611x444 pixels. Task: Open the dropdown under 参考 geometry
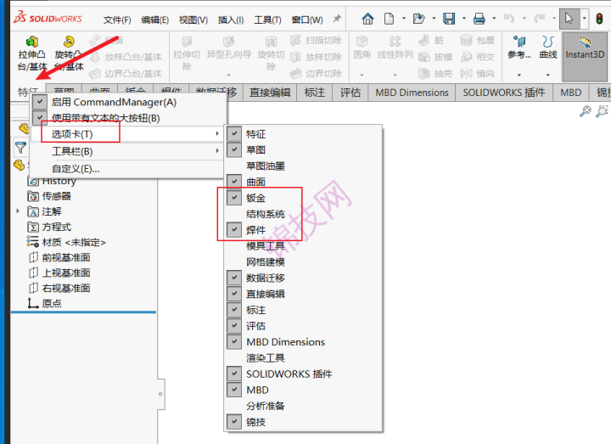coord(519,75)
